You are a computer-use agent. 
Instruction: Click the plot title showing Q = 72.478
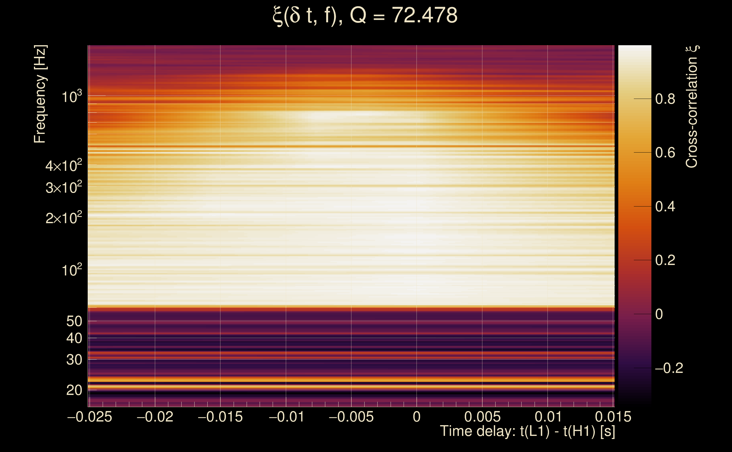(x=365, y=16)
